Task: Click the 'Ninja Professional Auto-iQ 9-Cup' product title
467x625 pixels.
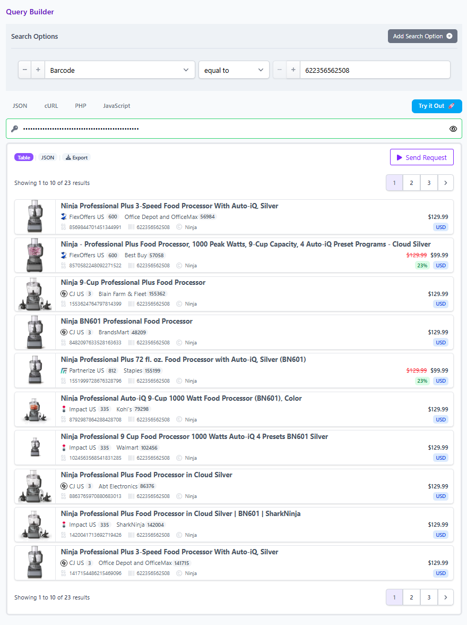Action: pyautogui.click(x=181, y=398)
